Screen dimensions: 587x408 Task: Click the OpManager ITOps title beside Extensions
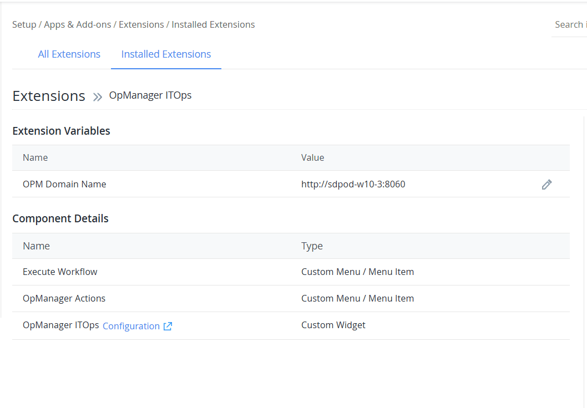[150, 95]
